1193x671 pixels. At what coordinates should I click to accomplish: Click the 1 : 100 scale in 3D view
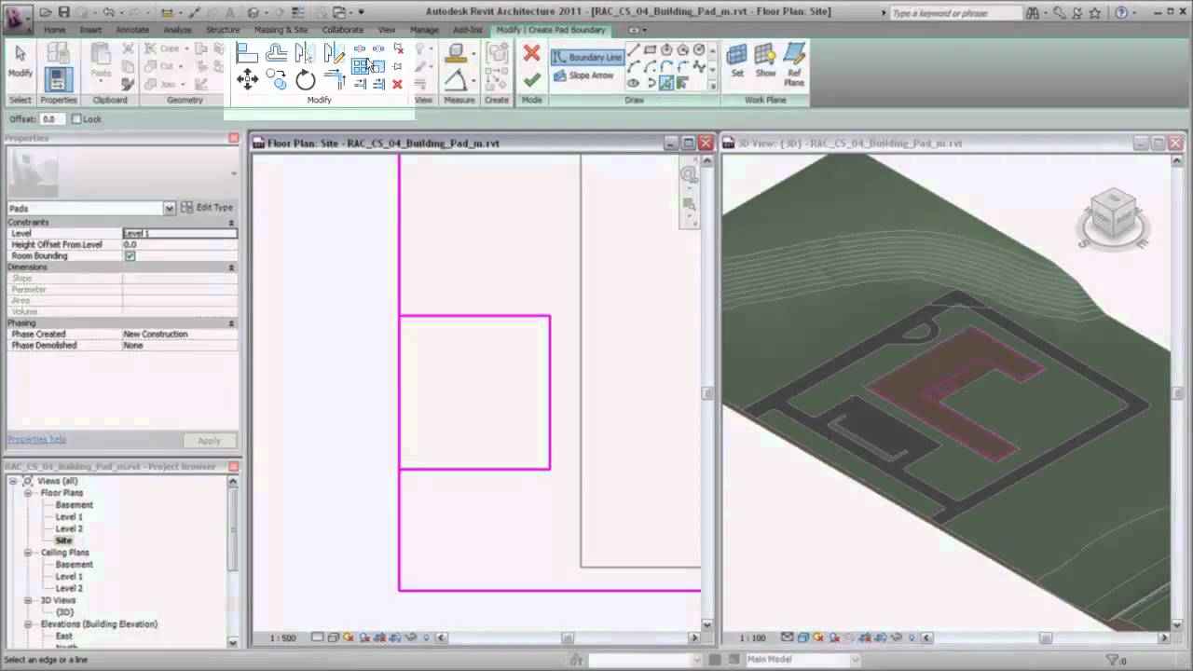coord(752,638)
